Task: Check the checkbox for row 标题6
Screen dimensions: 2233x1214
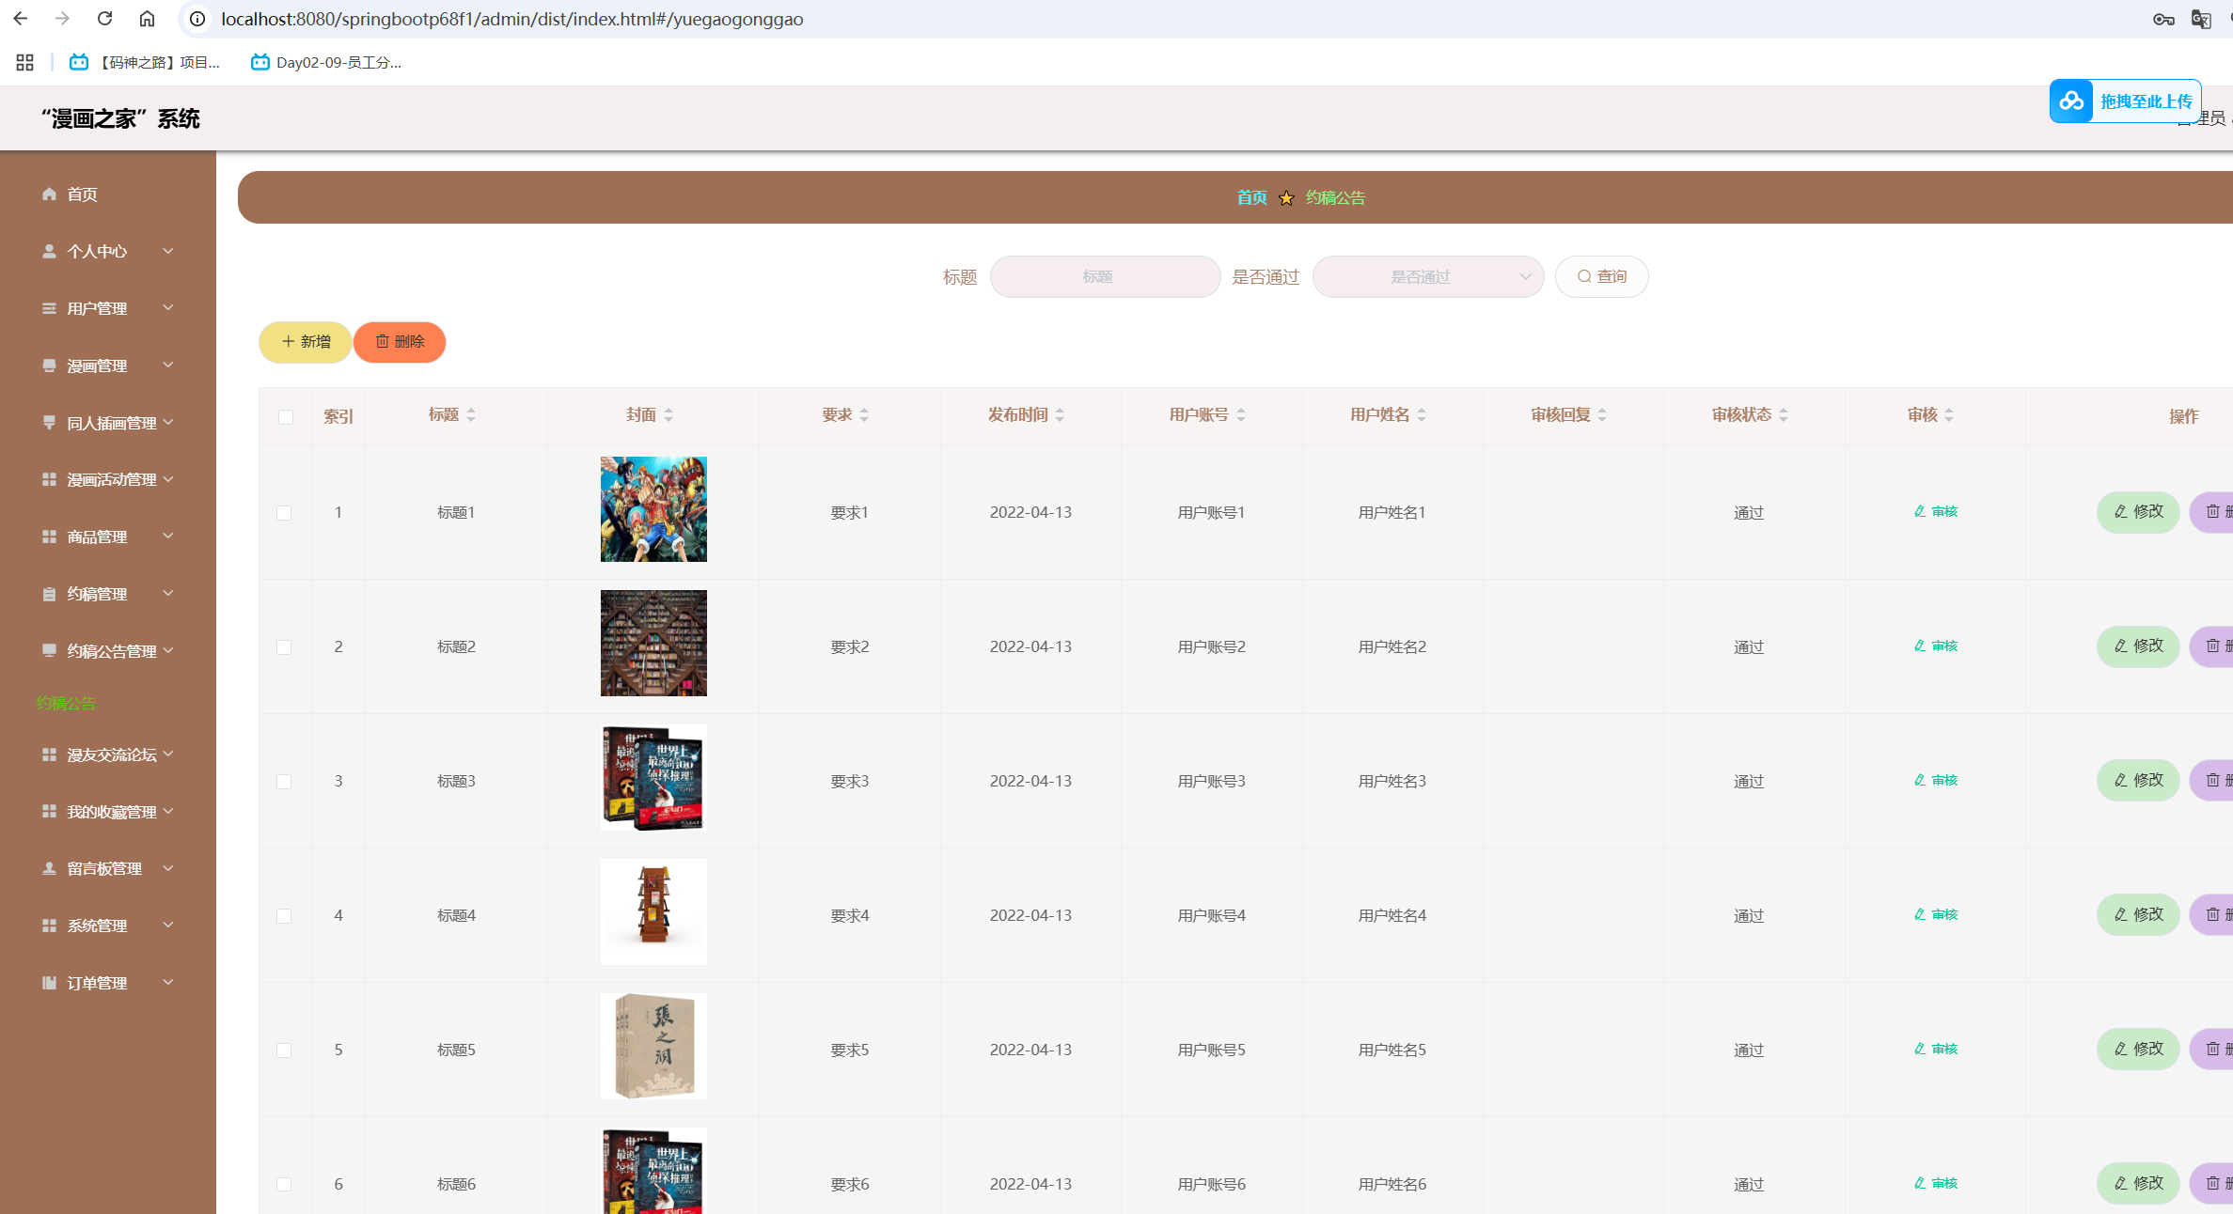Action: coord(284,1185)
